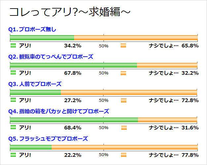Click the green bar segment for Q1
The image size is (207, 165).
[42, 38]
